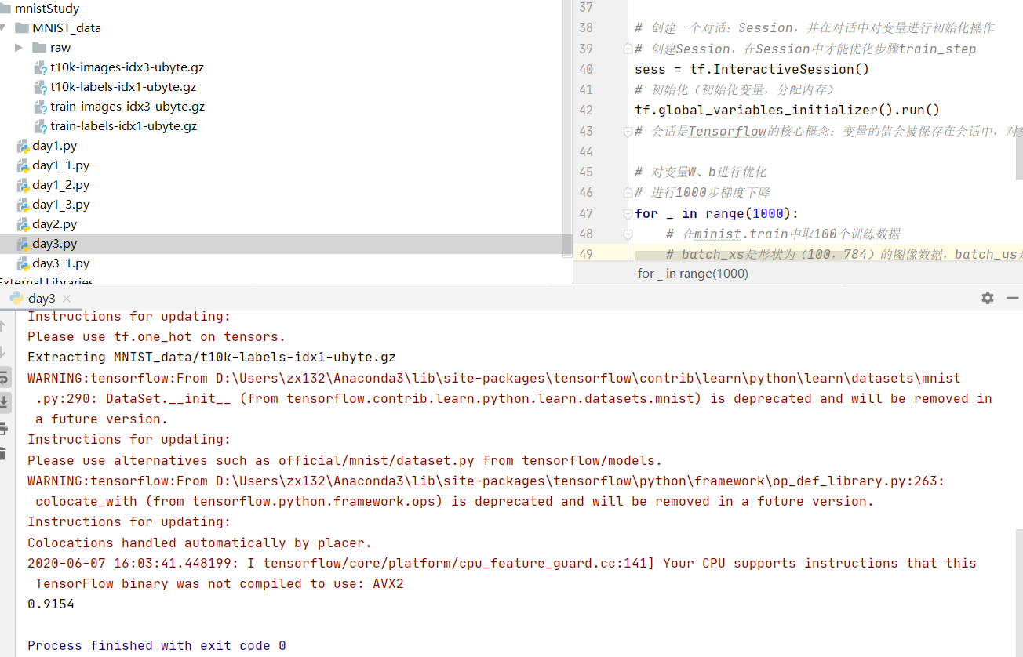The width and height of the screenshot is (1023, 657).
Task: Click line 'tf.global_variables_initializer().run()'
Action: coord(787,111)
